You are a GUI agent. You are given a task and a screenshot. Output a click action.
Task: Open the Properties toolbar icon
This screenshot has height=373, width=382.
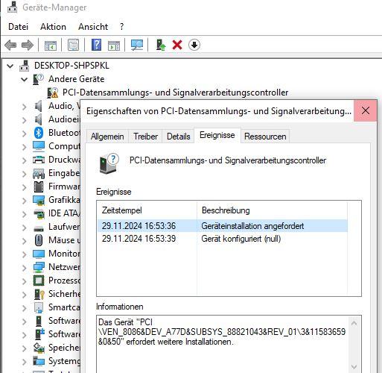(x=73, y=45)
